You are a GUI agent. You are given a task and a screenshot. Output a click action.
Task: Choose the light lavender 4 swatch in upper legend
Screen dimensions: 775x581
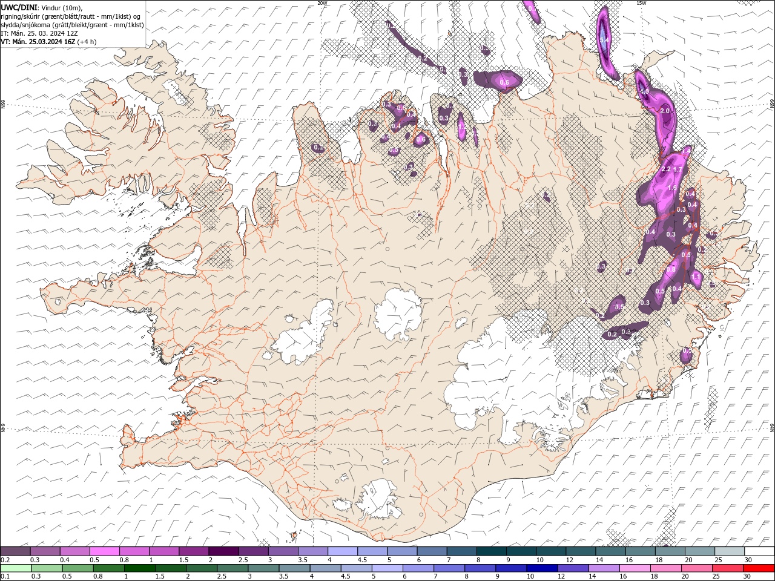[x=343, y=551]
